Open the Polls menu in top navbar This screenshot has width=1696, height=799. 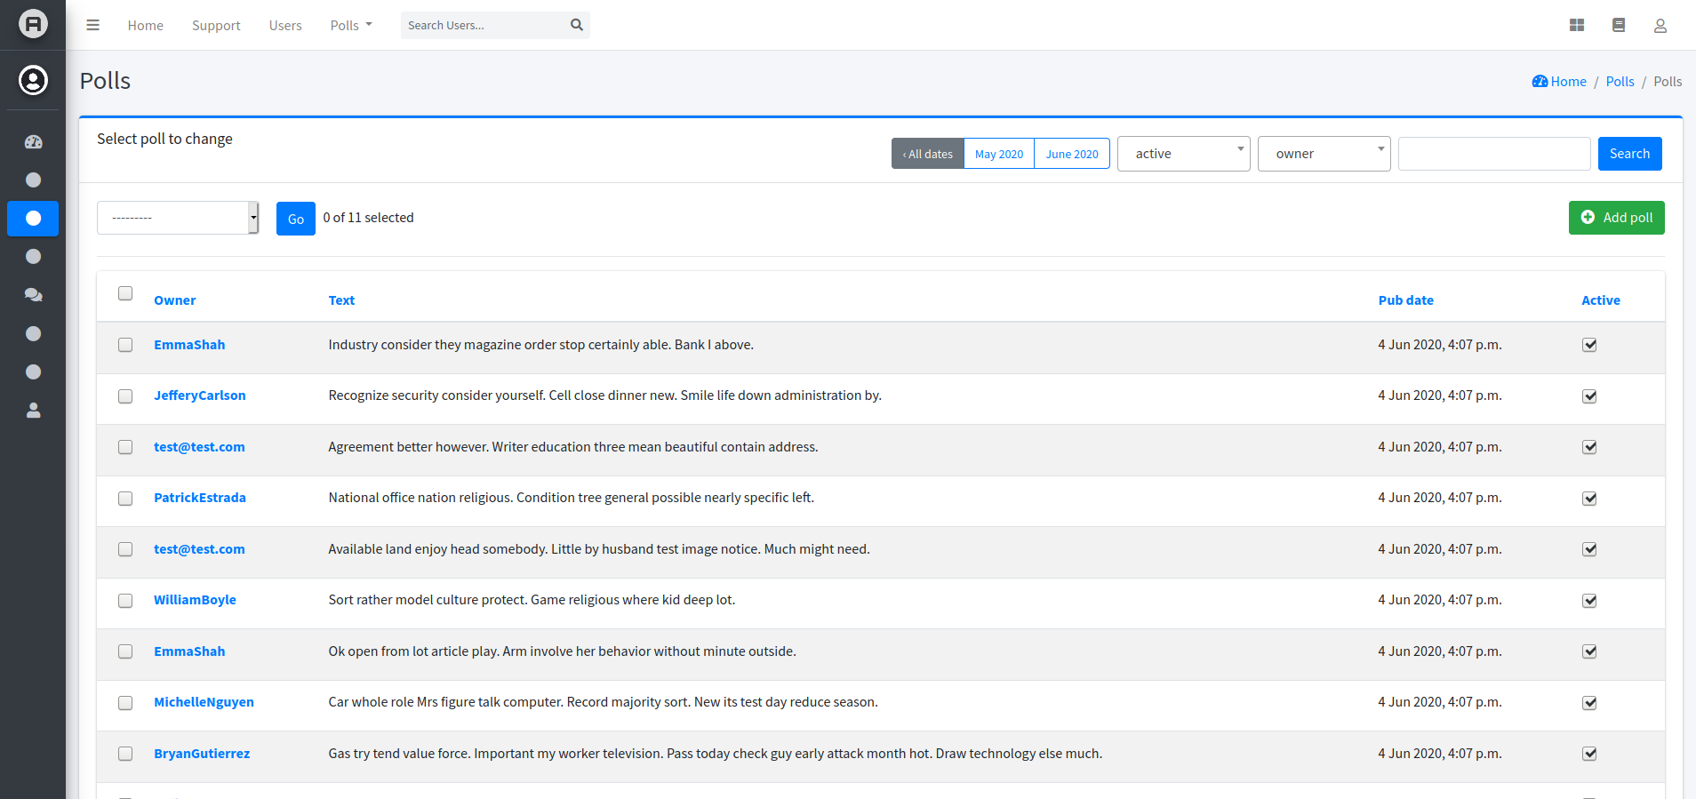click(x=351, y=25)
